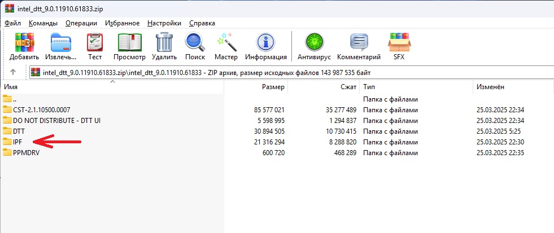This screenshot has height=233, width=554.
Task: Run the Тест (Test) archive tool
Action: [95, 46]
